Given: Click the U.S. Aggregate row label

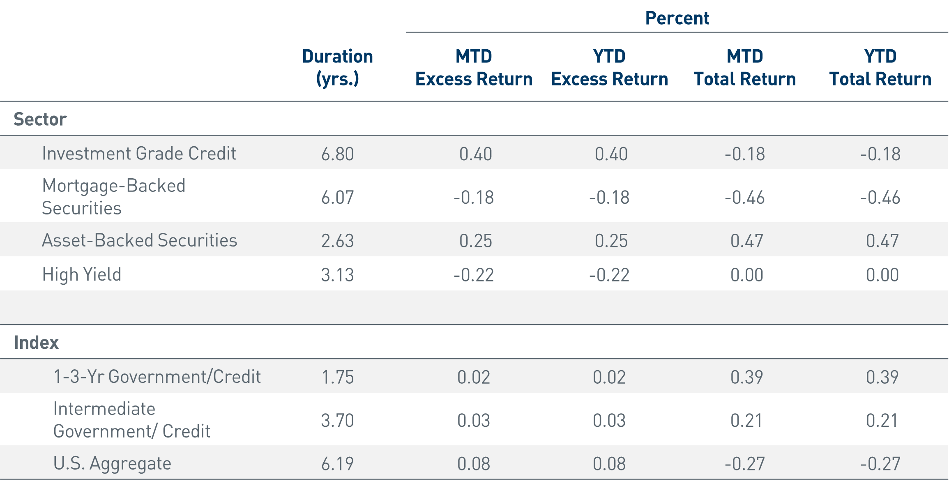Looking at the screenshot, I should pos(112,463).
